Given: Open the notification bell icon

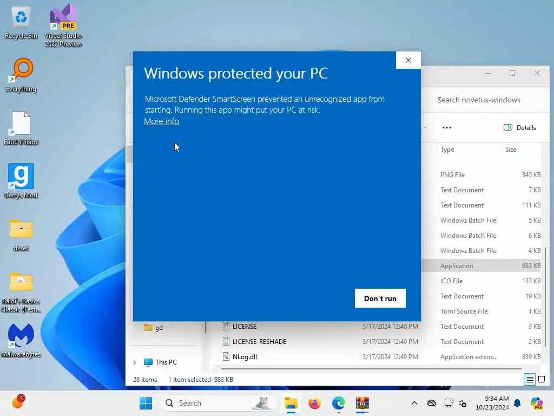Looking at the screenshot, I should [517, 403].
